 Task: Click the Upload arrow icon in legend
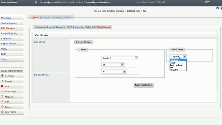pyautogui.click(x=2, y=81)
